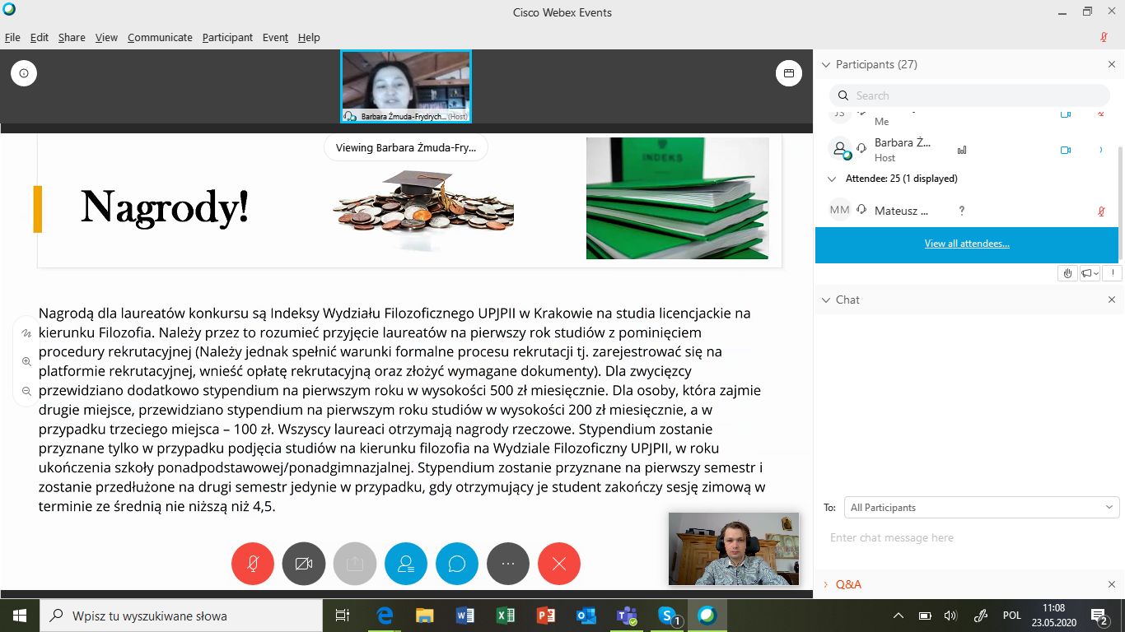
Task: Open Microsoft Teams from the taskbar
Action: (x=627, y=616)
